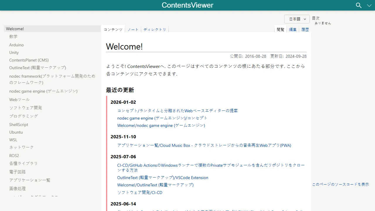Screen dimensions: 375x211
Task: Switch to the ディレクトリ tab
Action: 155,29
